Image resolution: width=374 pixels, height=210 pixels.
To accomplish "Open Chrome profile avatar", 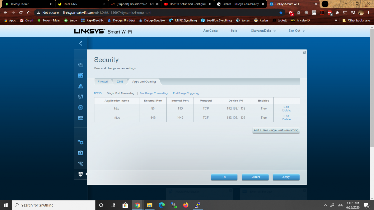I will tap(361, 13).
